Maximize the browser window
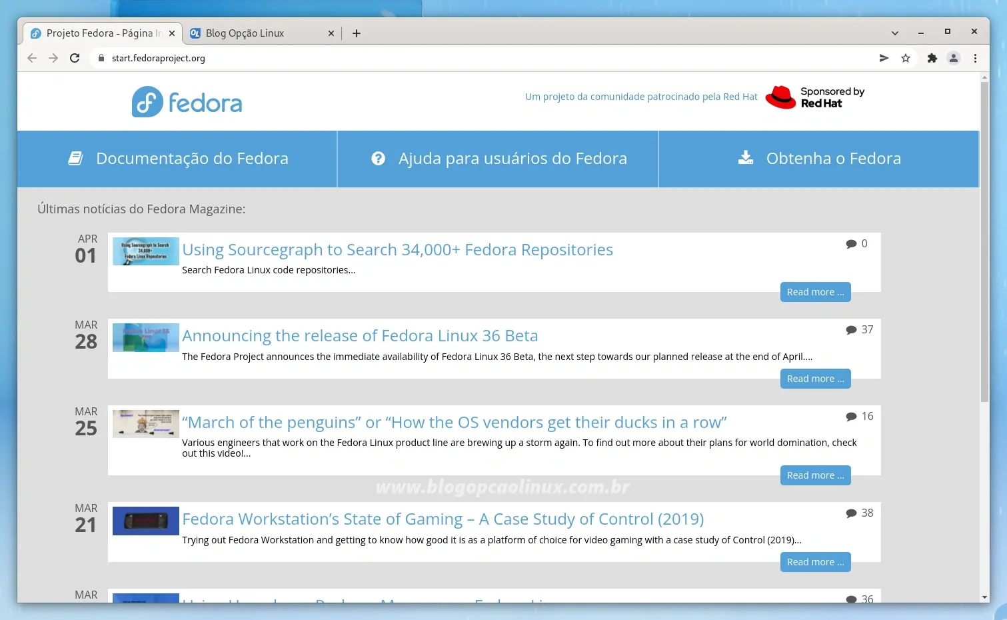The image size is (1007, 620). coord(947,31)
